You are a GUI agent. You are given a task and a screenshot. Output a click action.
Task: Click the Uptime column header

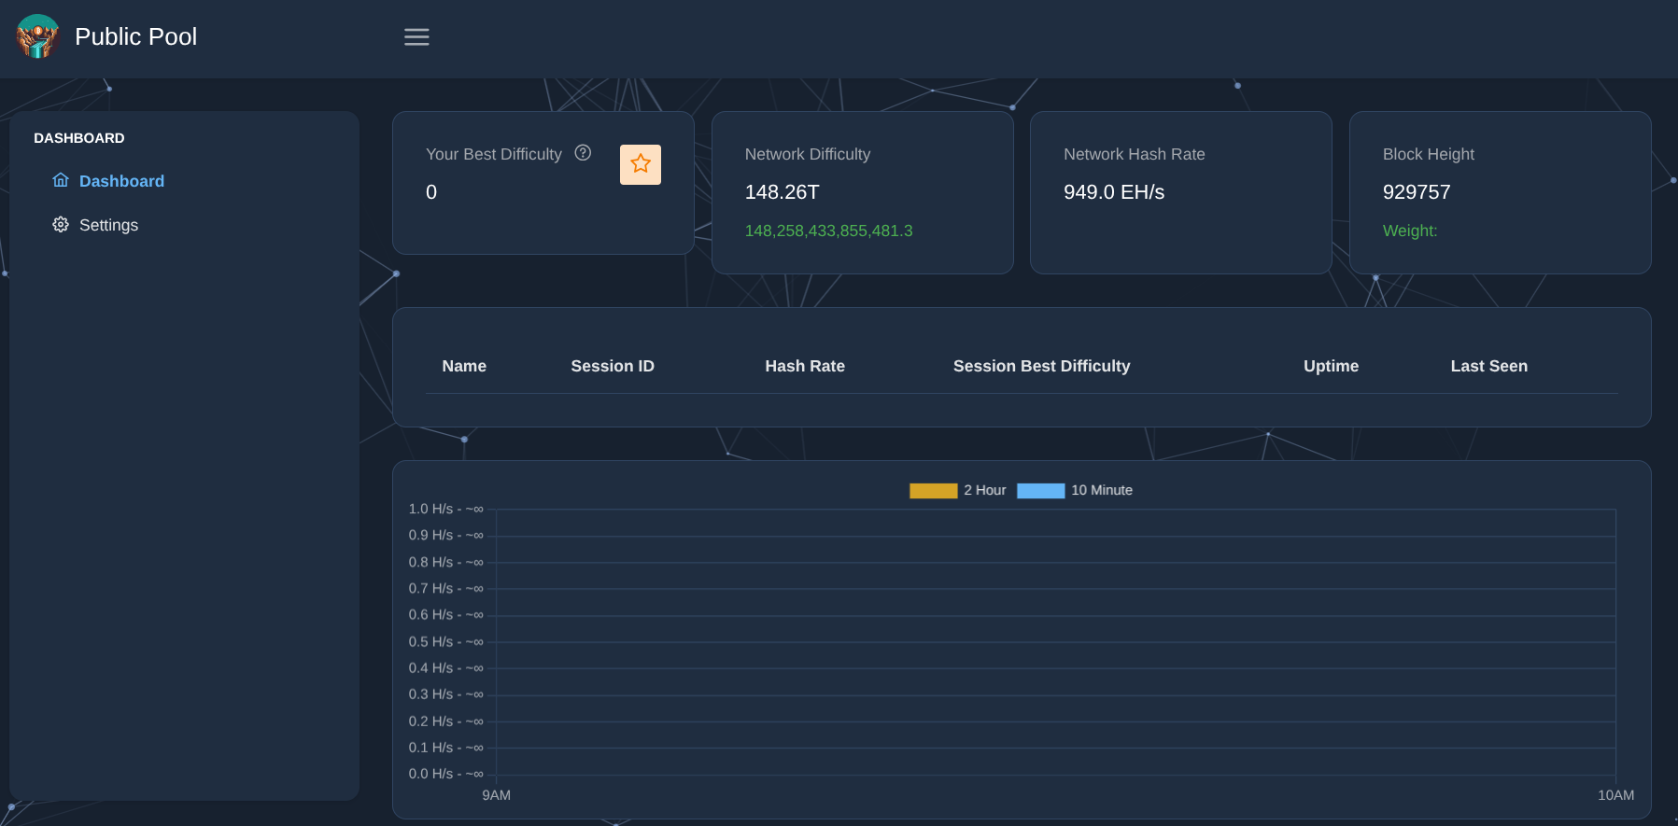pos(1331,366)
